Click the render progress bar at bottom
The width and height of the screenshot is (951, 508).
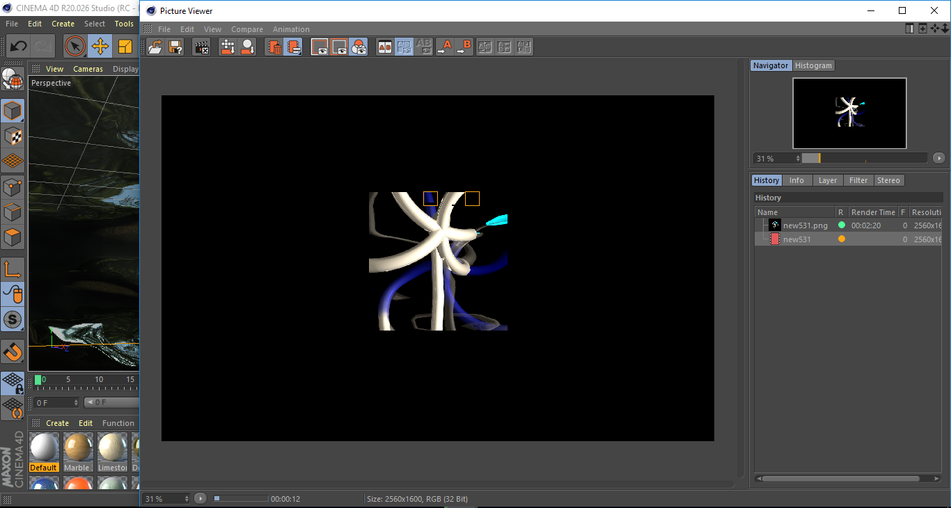tap(241, 499)
